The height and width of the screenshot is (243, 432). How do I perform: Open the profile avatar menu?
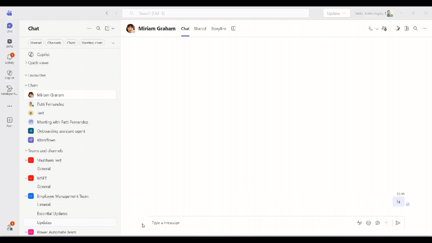pos(389,13)
